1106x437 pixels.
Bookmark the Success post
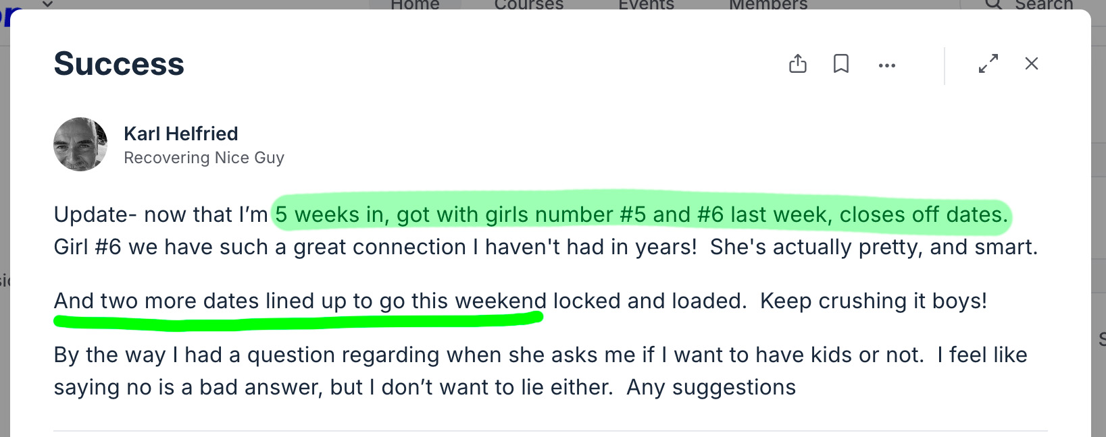pos(841,63)
